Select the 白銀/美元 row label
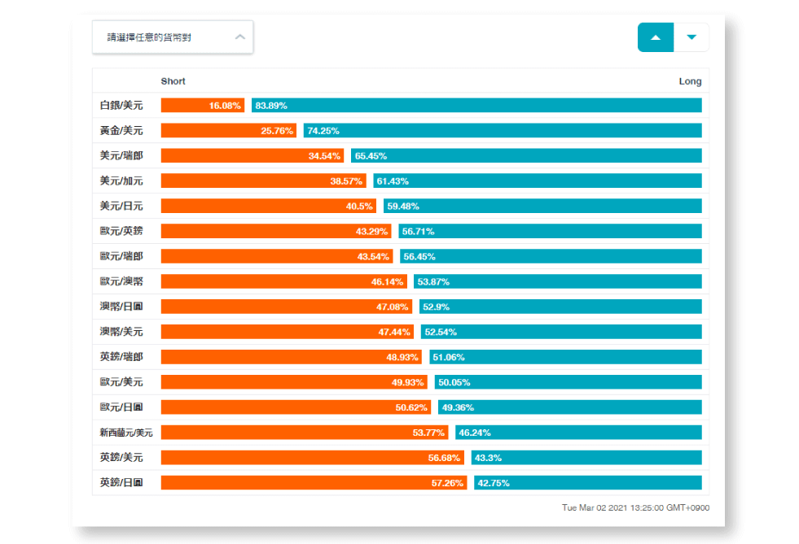This screenshot has width=799, height=544. [x=121, y=106]
